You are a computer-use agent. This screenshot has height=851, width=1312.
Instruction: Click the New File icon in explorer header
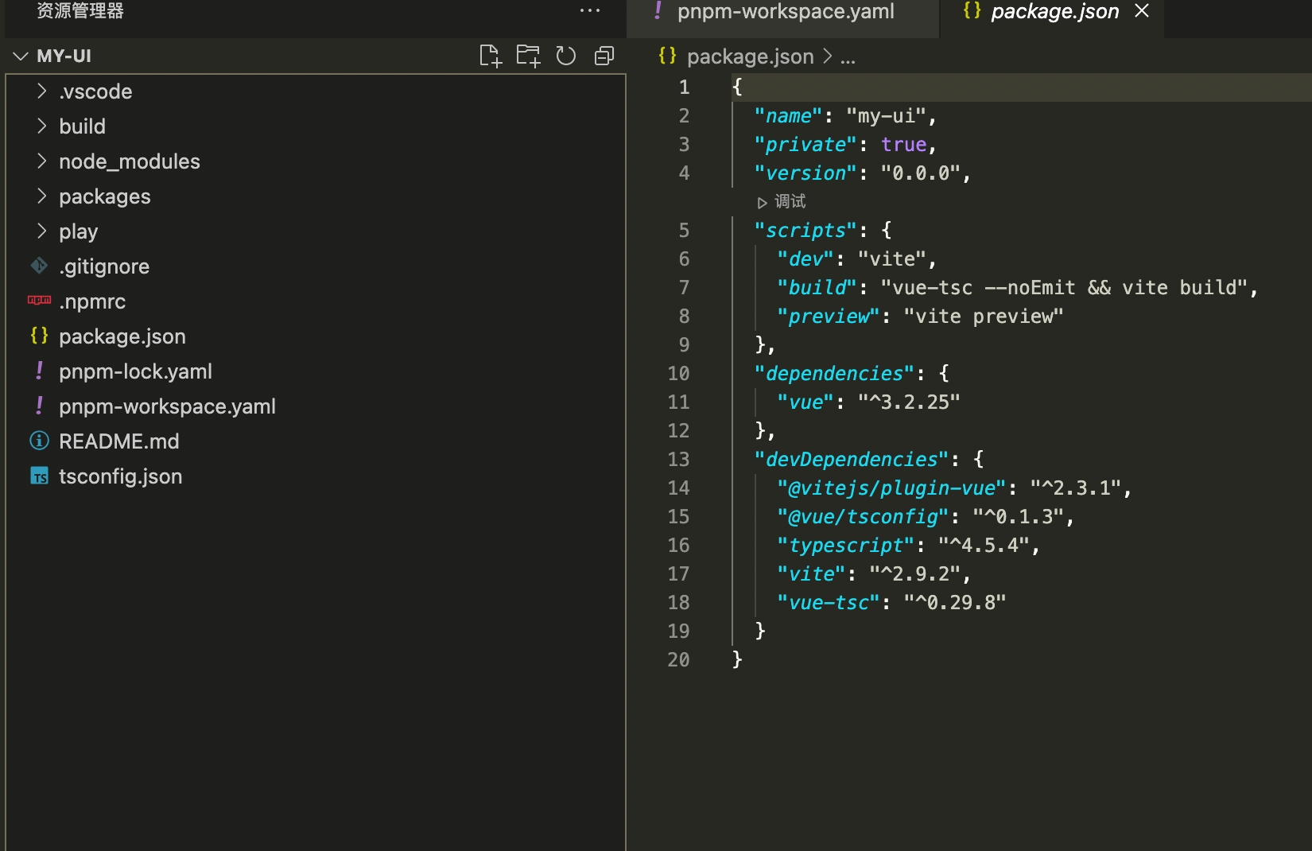coord(491,56)
